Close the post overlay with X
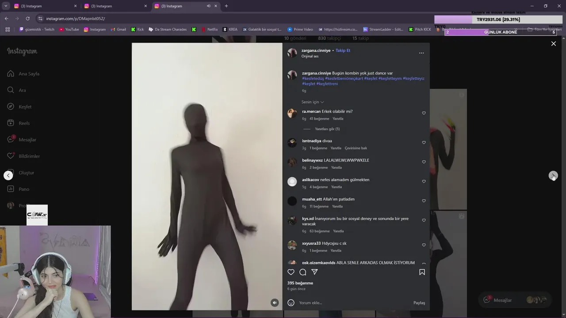Image resolution: width=566 pixels, height=318 pixels. [x=553, y=44]
